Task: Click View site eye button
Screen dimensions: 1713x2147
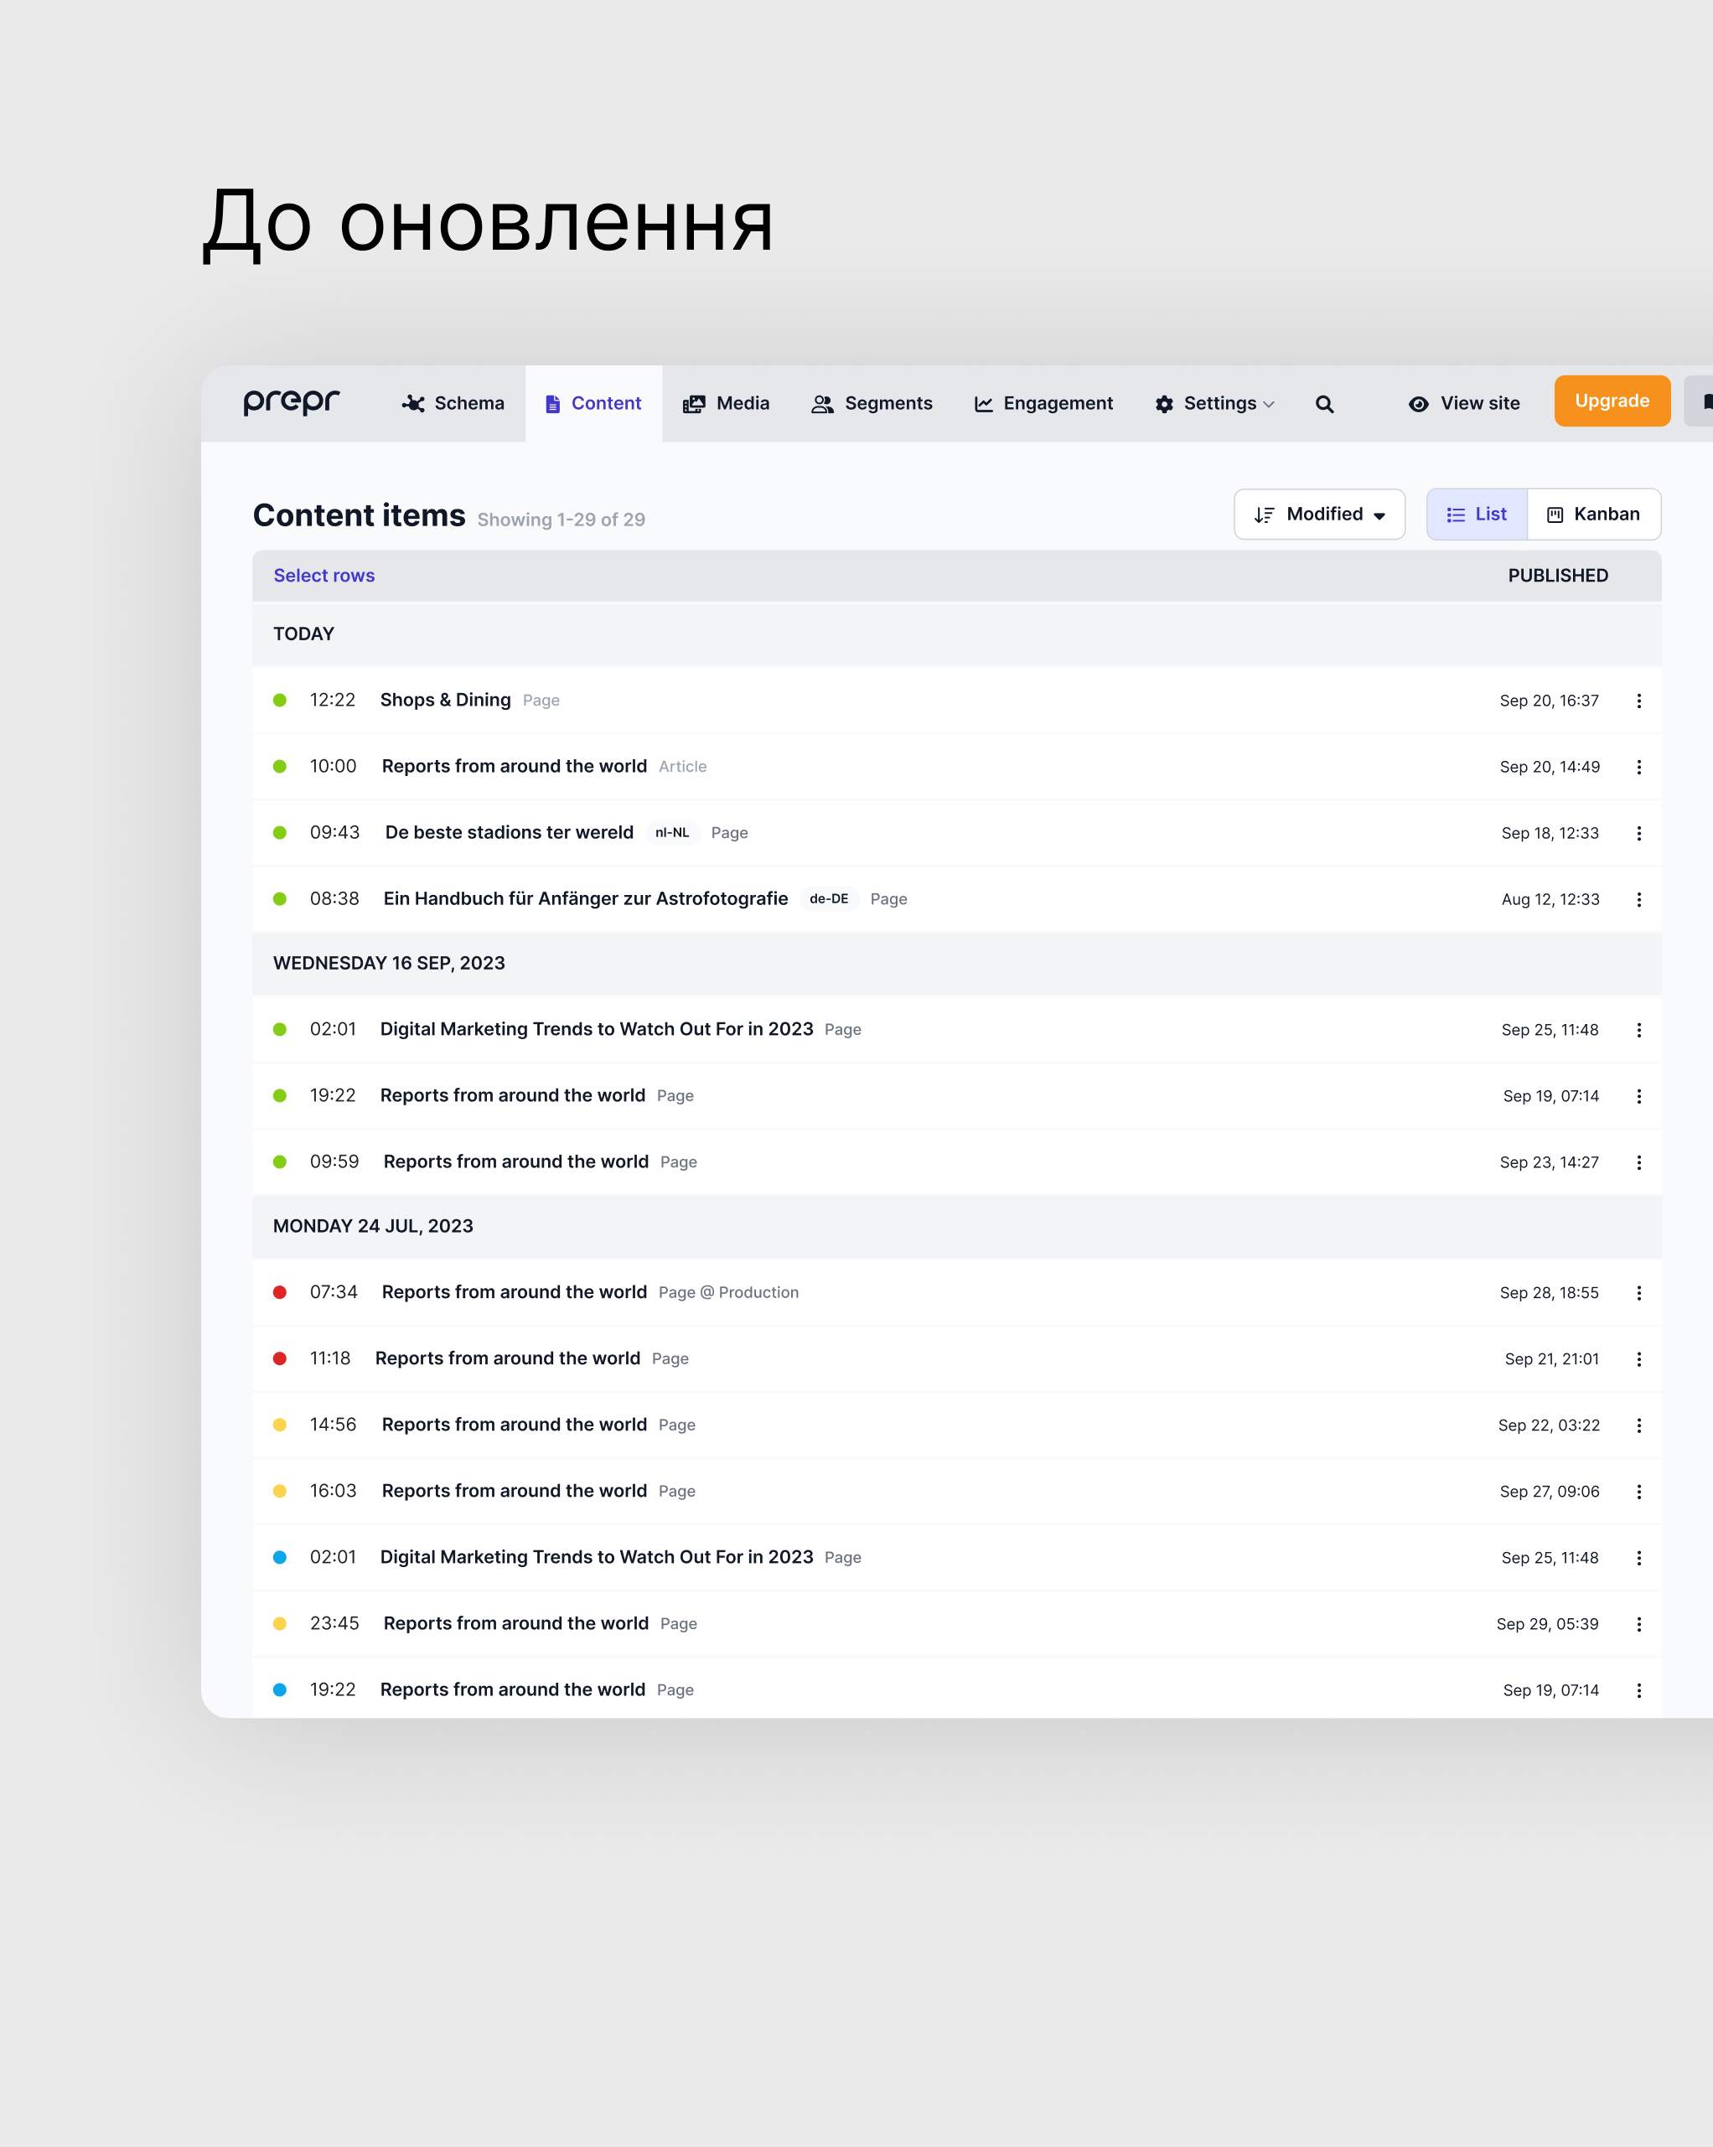Action: point(1464,403)
